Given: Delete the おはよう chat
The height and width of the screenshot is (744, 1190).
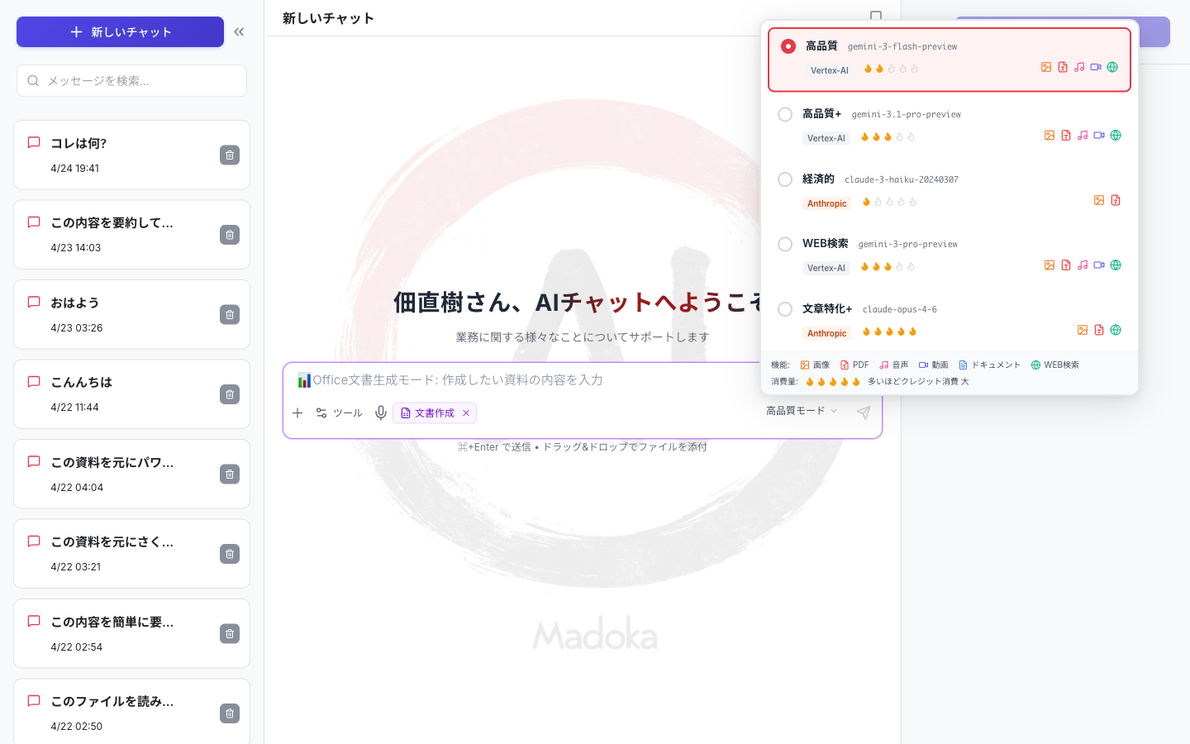Looking at the screenshot, I should click(230, 314).
